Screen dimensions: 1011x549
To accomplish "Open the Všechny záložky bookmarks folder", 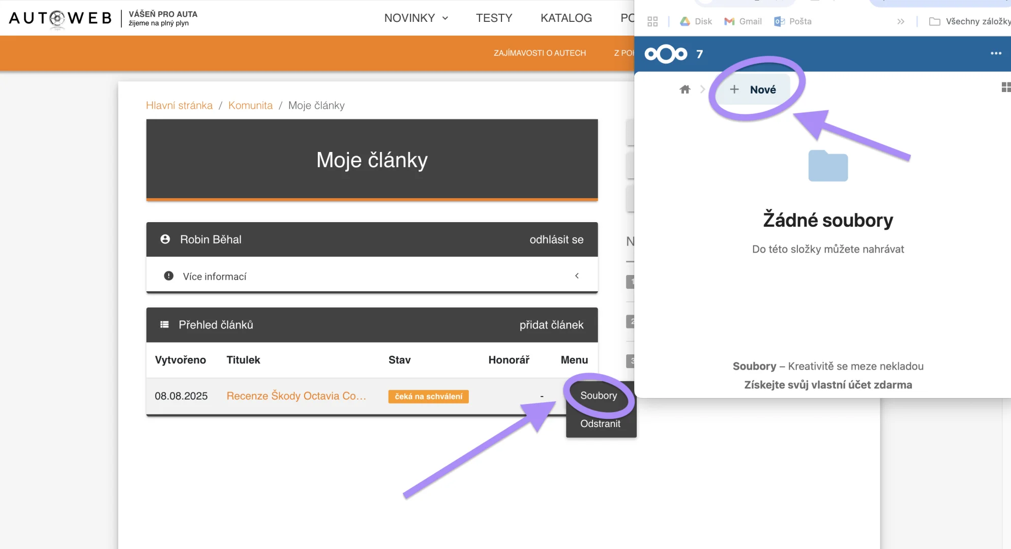I will (970, 21).
